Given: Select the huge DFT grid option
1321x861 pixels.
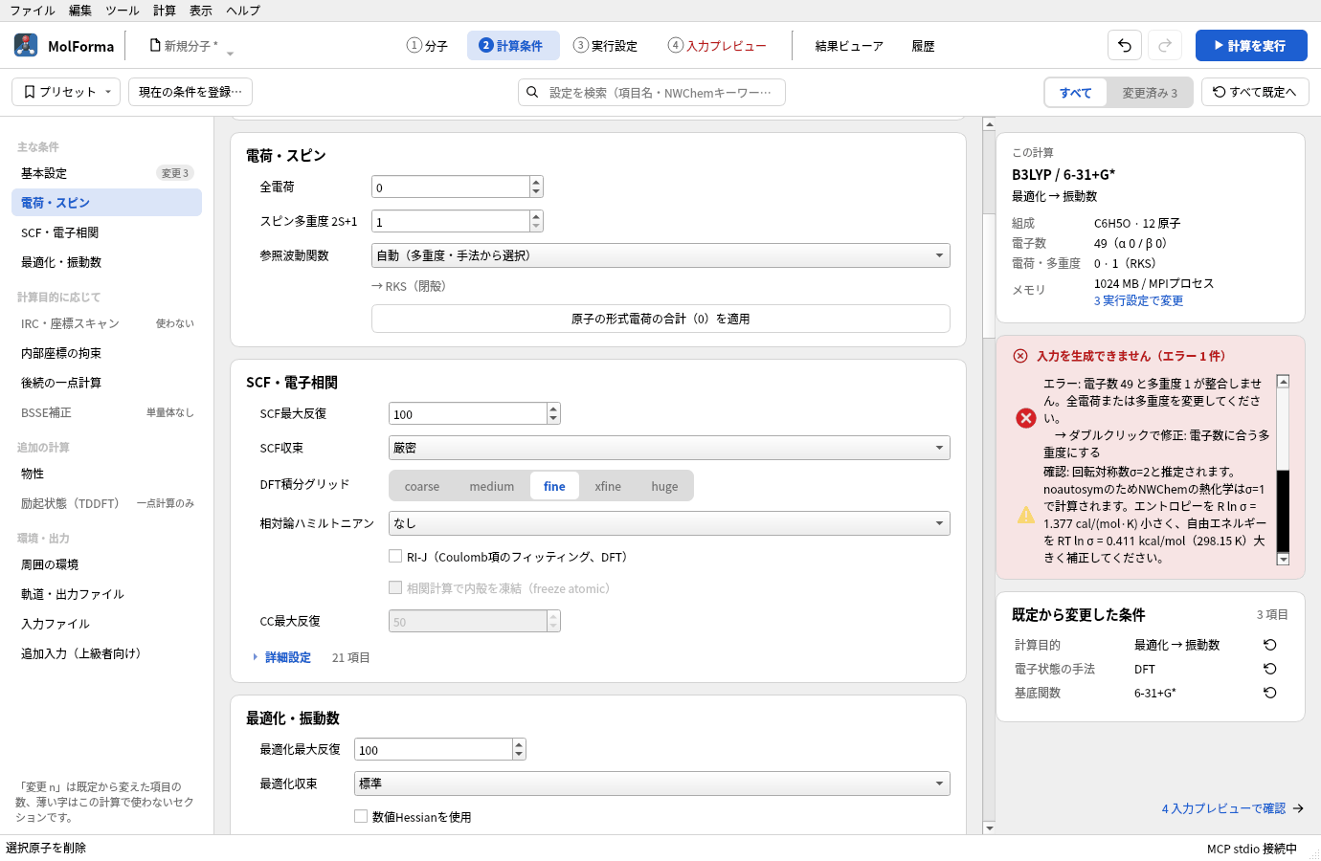Looking at the screenshot, I should 664,486.
